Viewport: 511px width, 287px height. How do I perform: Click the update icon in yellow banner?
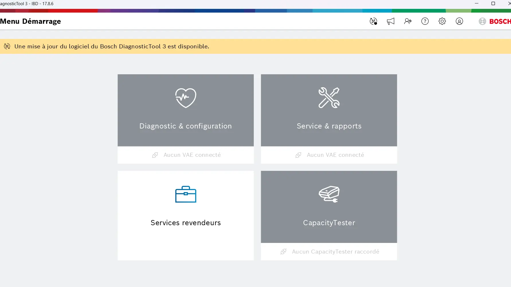7,46
